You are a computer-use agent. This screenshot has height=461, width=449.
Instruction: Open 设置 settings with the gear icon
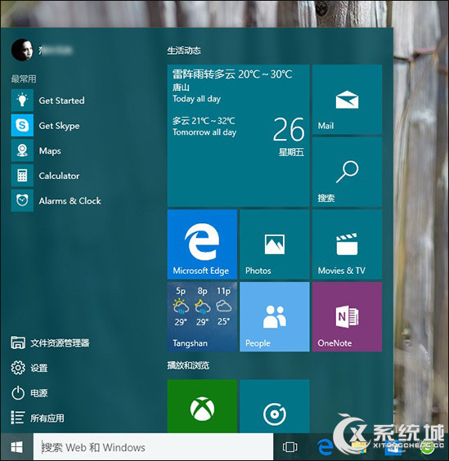[29, 368]
